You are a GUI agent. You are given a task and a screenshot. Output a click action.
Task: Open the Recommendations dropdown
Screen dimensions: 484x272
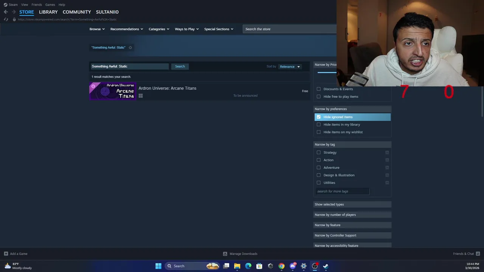127,29
